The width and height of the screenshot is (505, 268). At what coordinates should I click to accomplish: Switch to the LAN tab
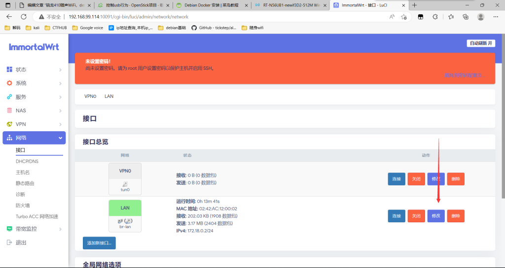(x=109, y=96)
